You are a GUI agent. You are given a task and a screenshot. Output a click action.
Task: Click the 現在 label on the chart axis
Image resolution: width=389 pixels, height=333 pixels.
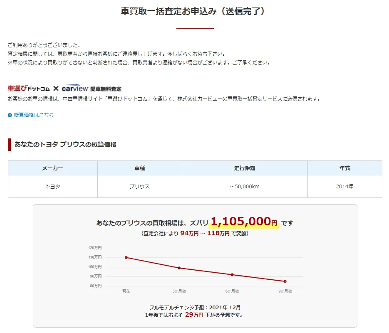(126, 291)
